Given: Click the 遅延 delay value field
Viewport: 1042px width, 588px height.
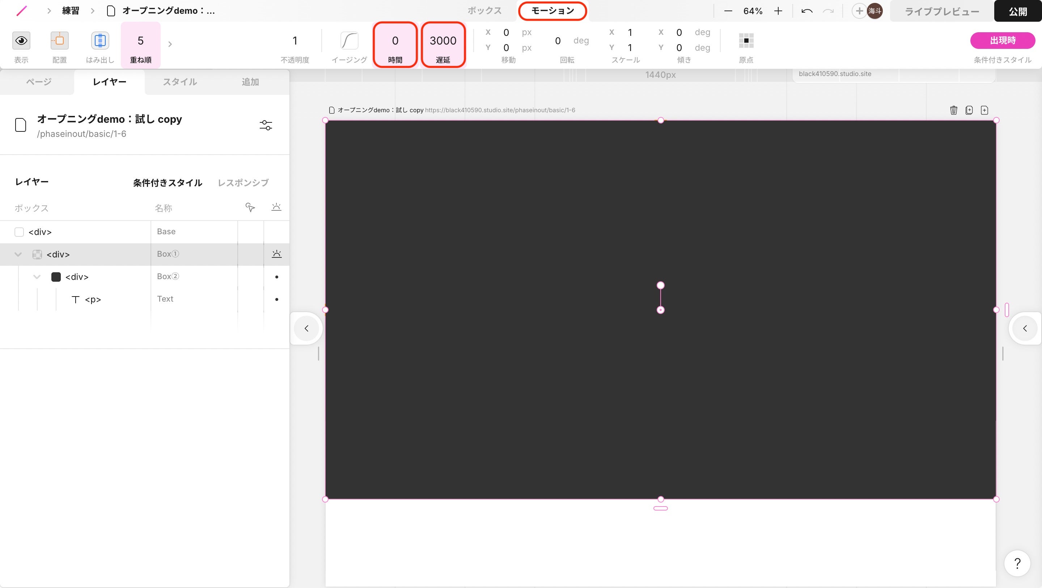Looking at the screenshot, I should point(442,41).
